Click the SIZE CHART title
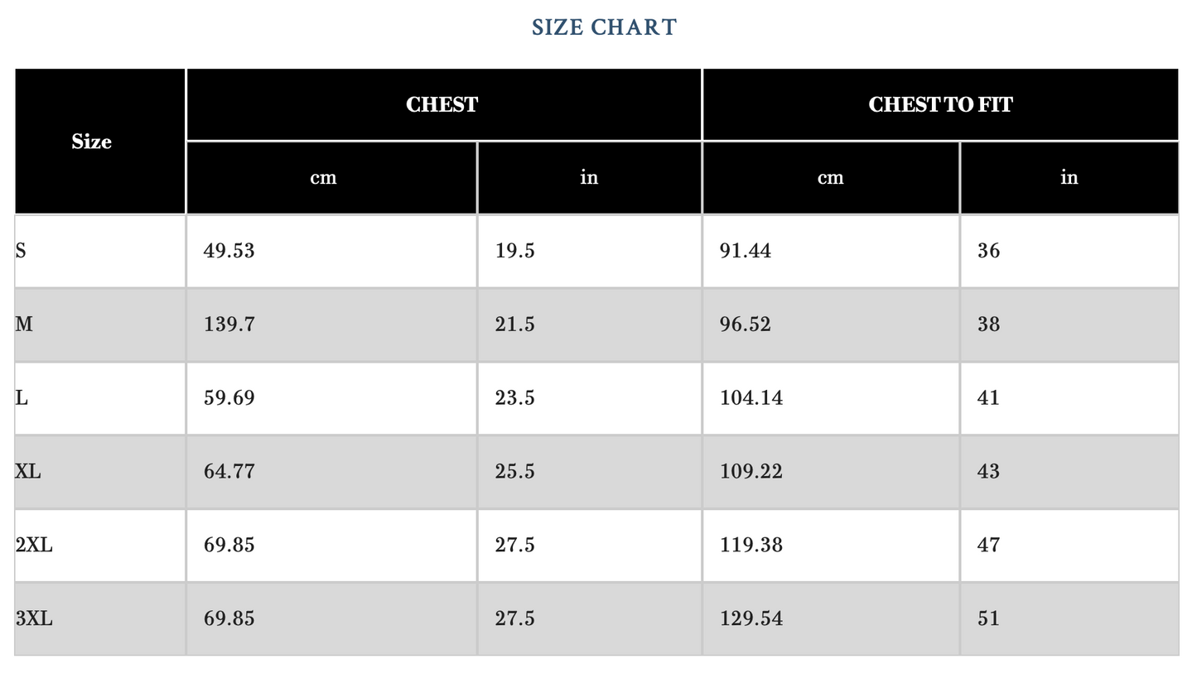1197x678 pixels. [604, 27]
